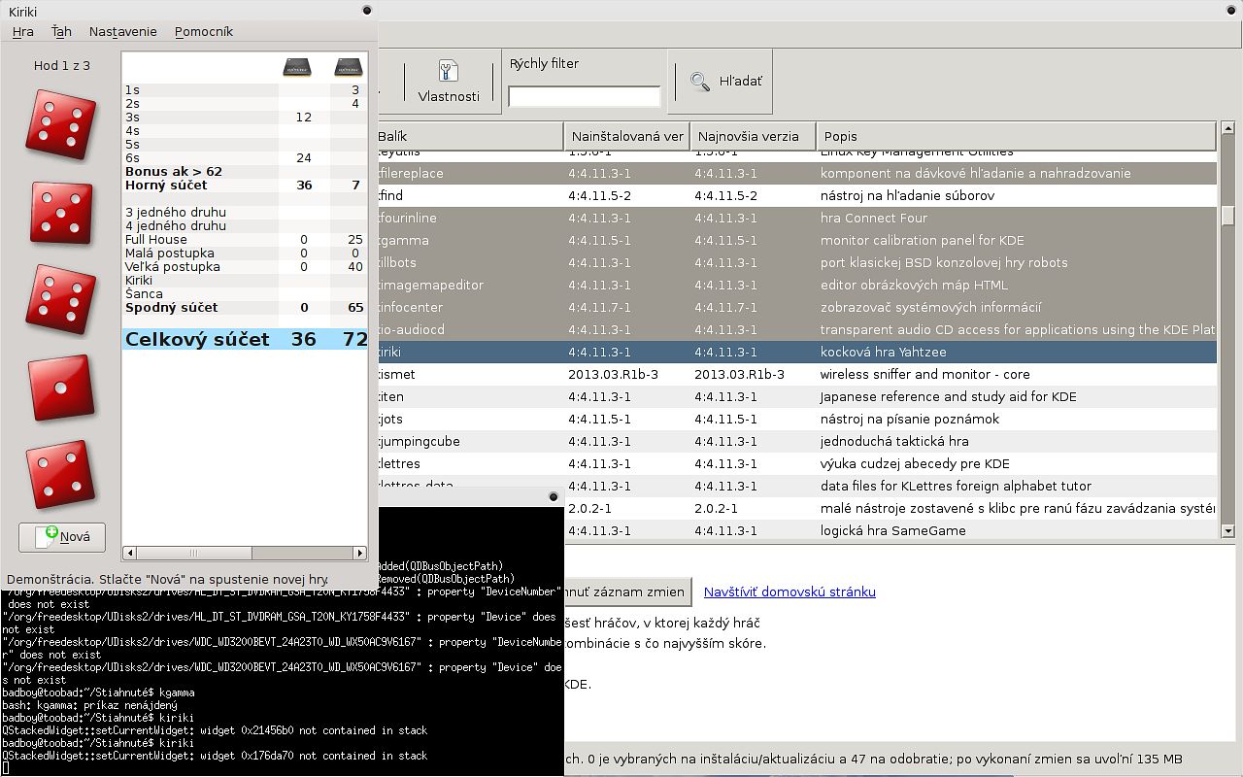Screen dimensions: 1243x777
Task: Hold the die showing one pip
Action: click(61, 388)
